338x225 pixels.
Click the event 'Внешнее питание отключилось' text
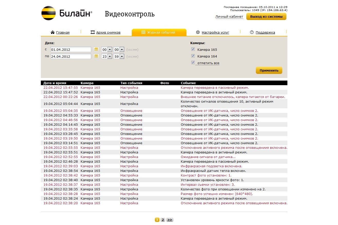(233, 97)
